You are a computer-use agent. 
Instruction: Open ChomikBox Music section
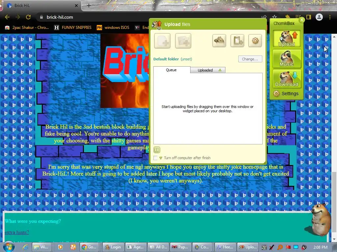(x=287, y=58)
